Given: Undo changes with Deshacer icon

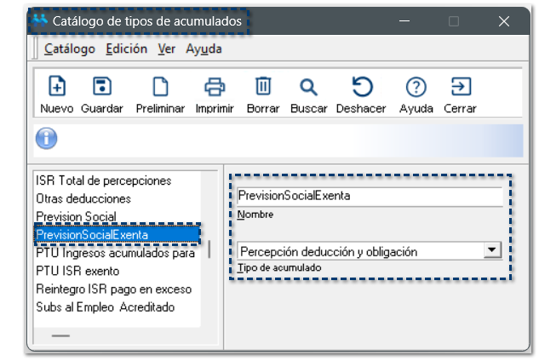Looking at the screenshot, I should 361,87.
